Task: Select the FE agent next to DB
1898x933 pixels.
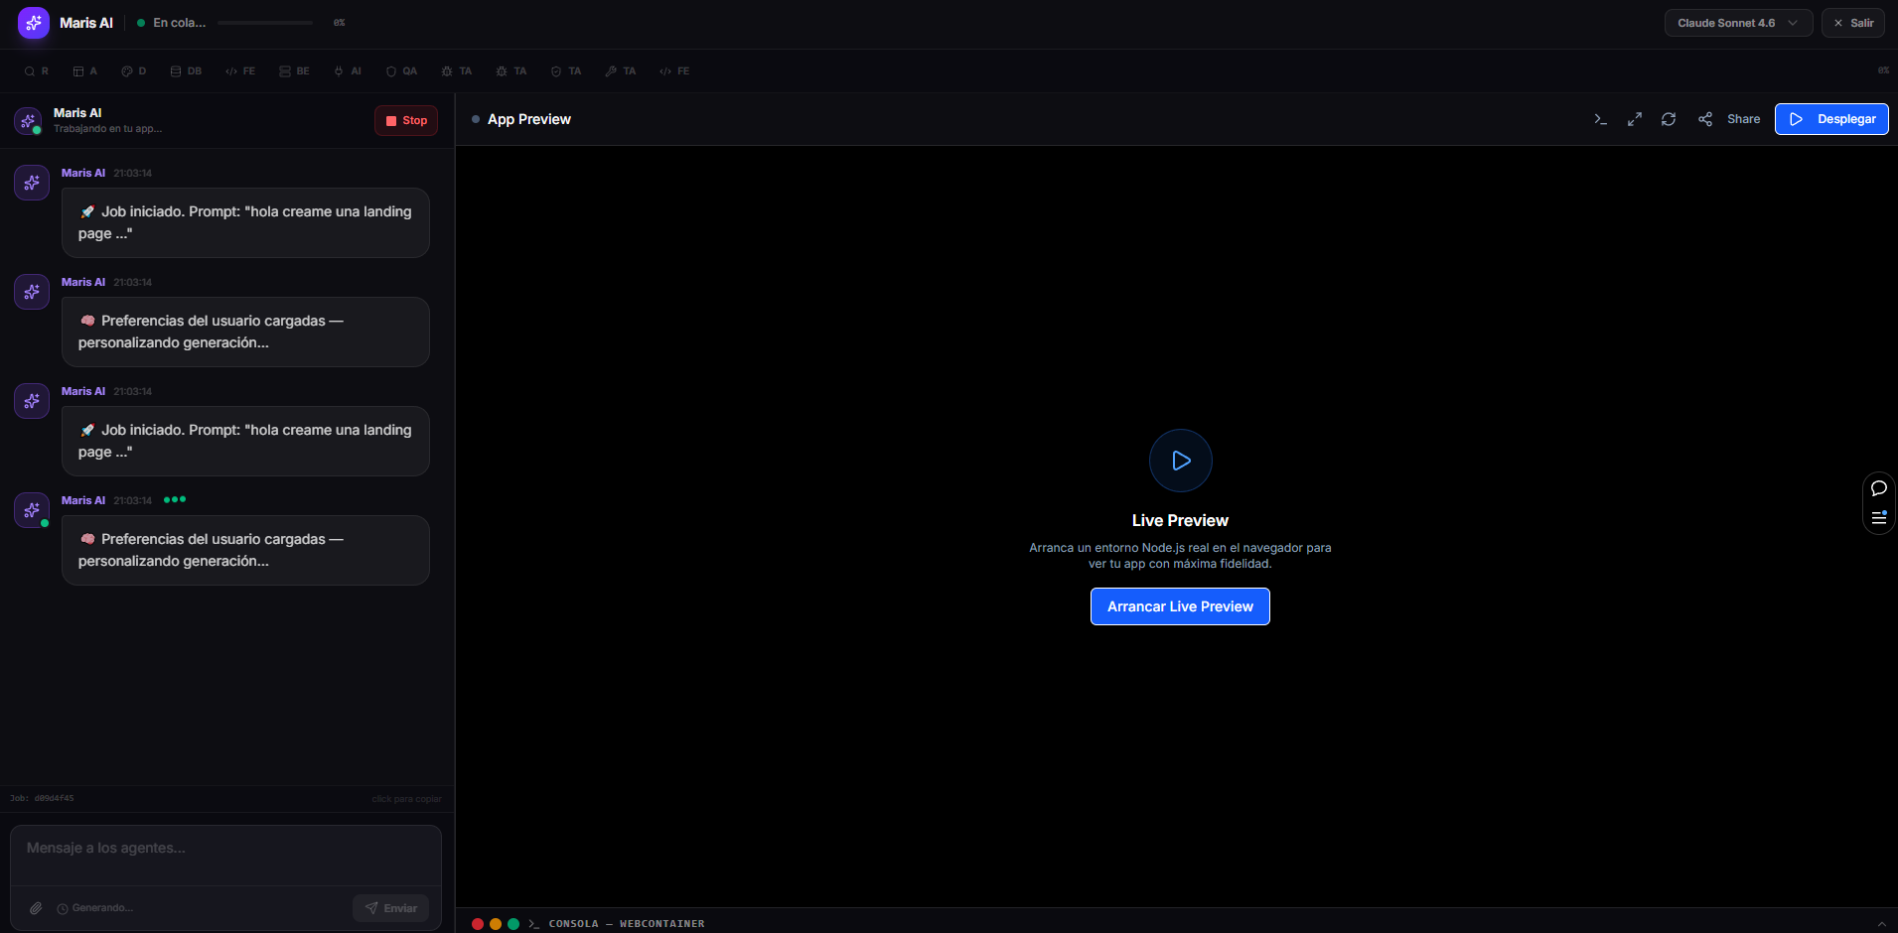Action: click(240, 71)
